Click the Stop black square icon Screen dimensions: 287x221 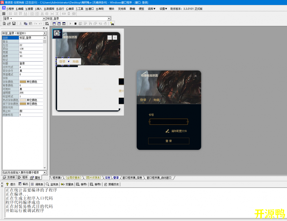pyautogui.click(x=75, y=24)
